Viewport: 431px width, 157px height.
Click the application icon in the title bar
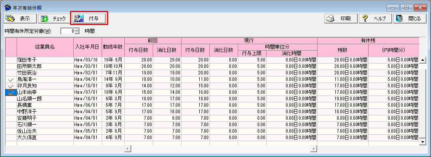8,7
